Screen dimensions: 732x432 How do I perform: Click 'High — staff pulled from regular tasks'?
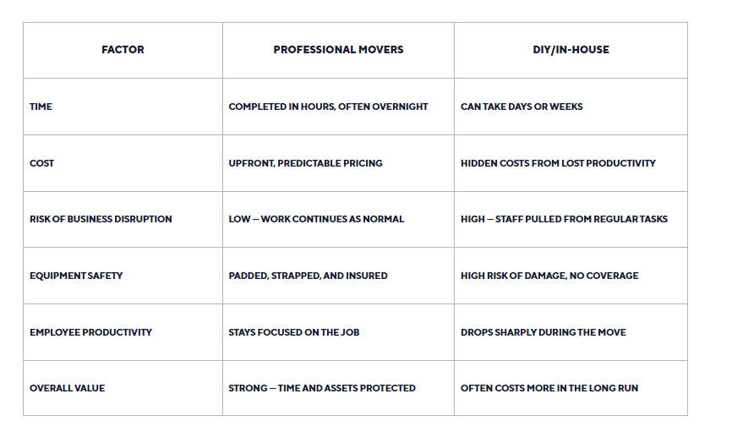click(x=565, y=219)
